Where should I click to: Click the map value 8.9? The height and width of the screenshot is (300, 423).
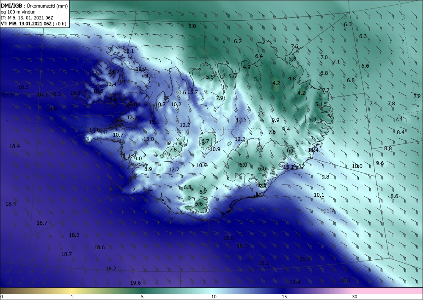click(148, 169)
